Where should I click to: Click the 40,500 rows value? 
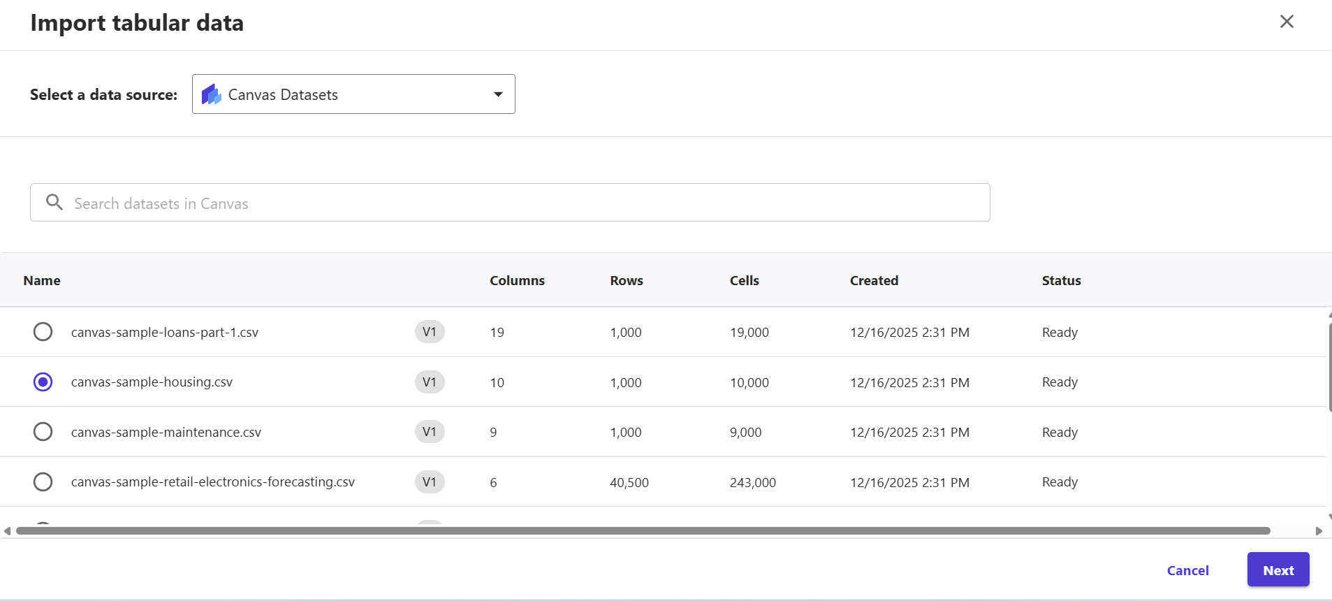[629, 482]
